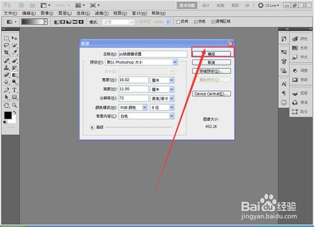Select the History Brush tool

pos(14,68)
